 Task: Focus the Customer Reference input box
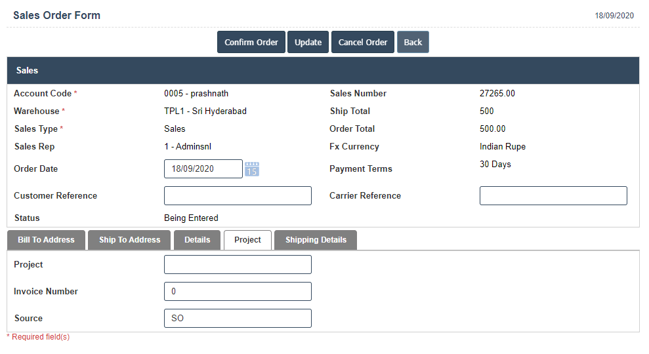(238, 196)
